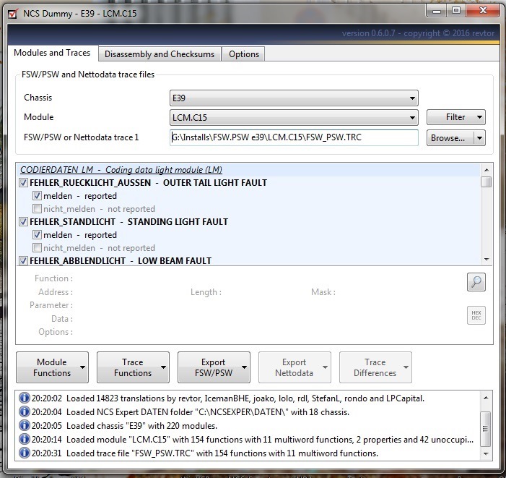
Task: Toggle FEHLER_STANDLICHT checkbox
Action: point(23,222)
